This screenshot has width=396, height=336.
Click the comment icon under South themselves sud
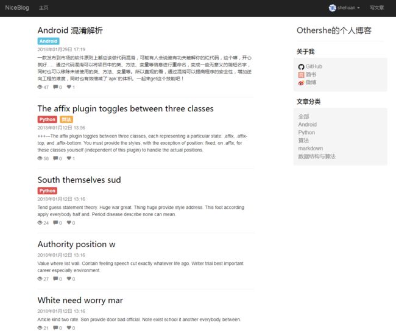[55, 223]
